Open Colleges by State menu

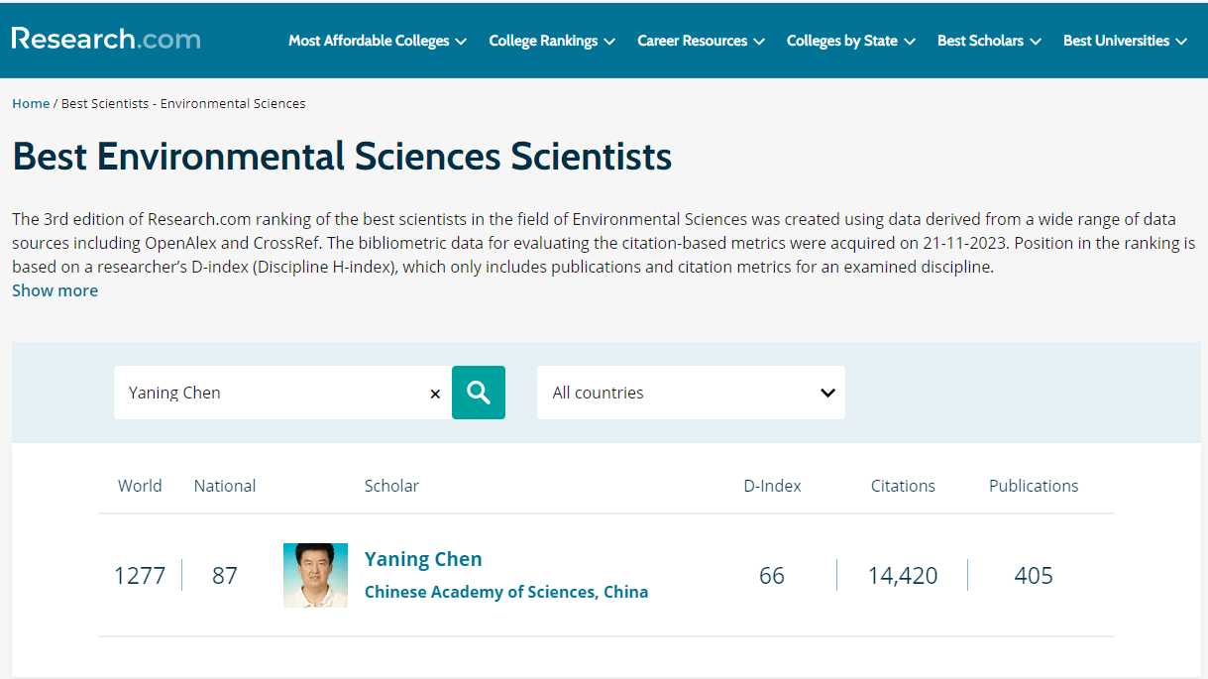click(851, 41)
